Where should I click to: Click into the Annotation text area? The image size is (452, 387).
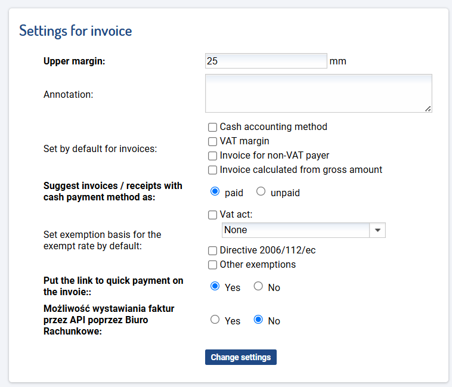tap(318, 94)
